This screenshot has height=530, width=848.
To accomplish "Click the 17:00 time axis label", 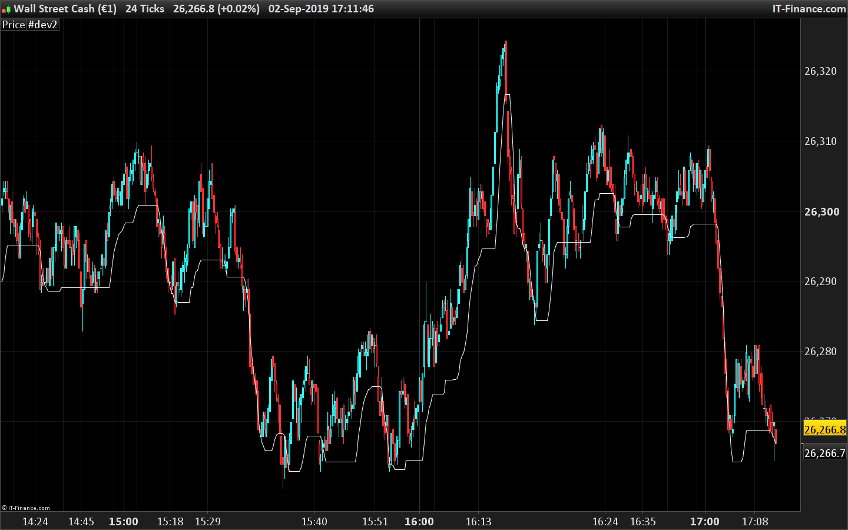I will (x=705, y=522).
